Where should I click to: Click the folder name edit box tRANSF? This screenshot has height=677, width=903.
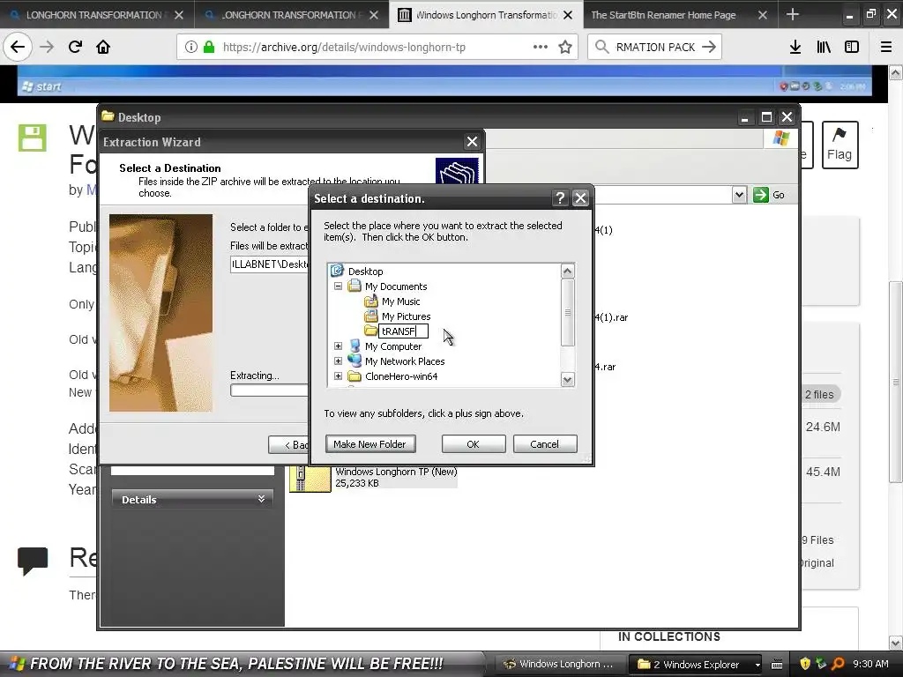point(403,331)
